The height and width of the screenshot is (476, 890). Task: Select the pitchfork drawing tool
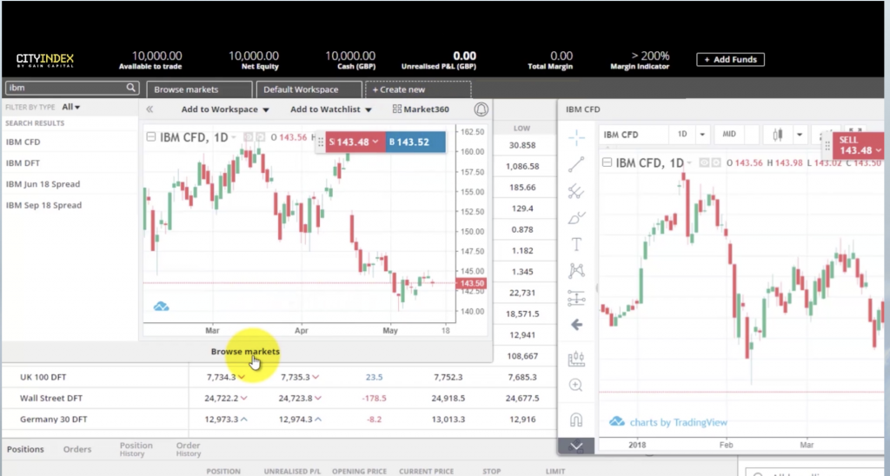(576, 191)
